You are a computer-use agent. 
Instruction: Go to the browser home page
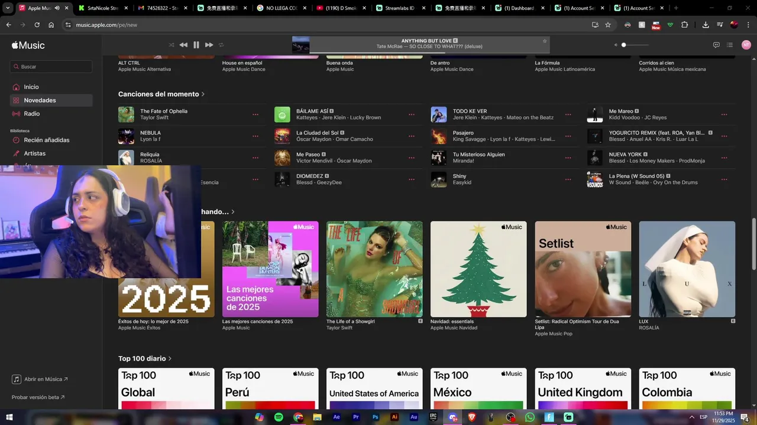click(51, 25)
